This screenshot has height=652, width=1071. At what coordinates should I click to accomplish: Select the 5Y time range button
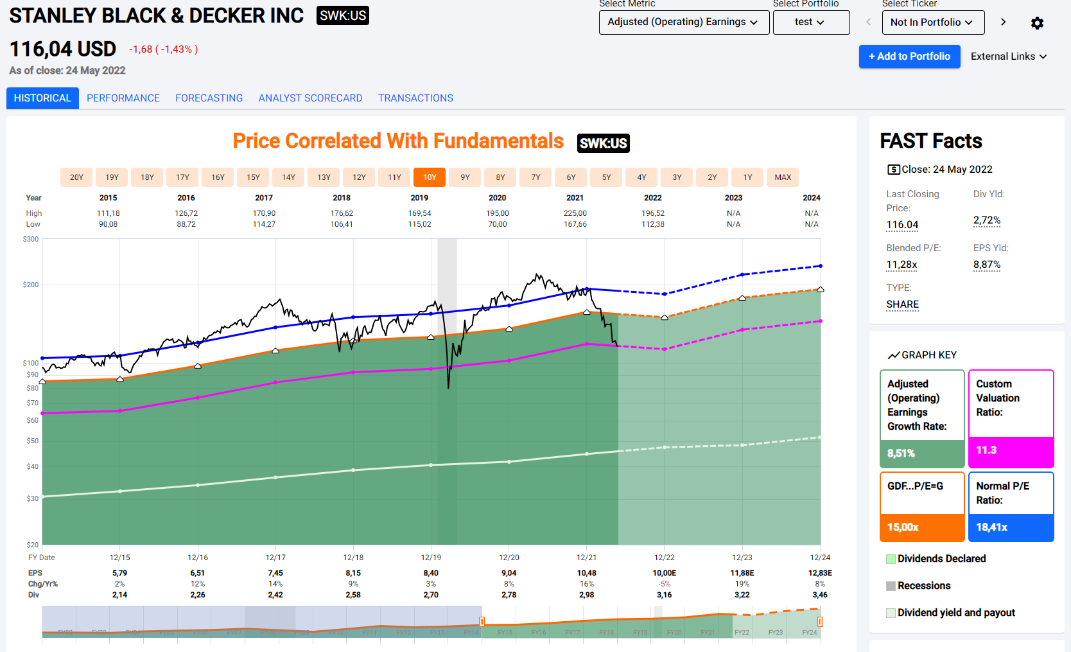point(606,177)
